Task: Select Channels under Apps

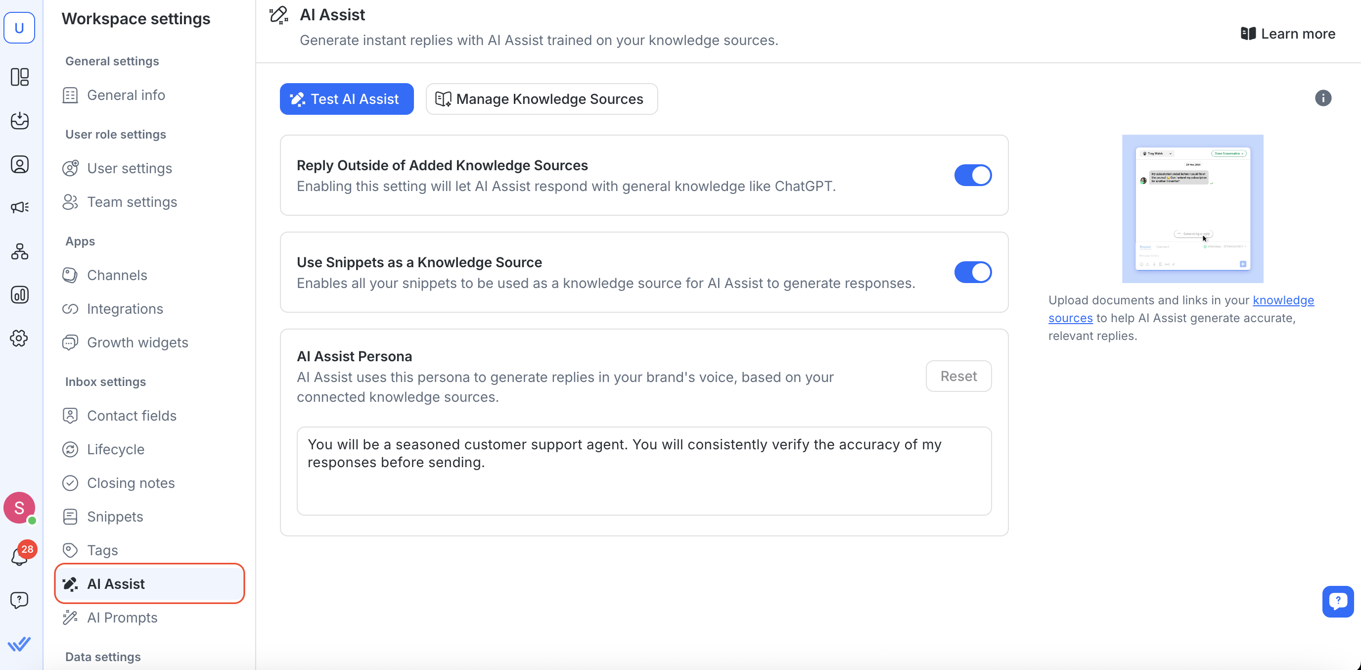Action: (x=117, y=275)
